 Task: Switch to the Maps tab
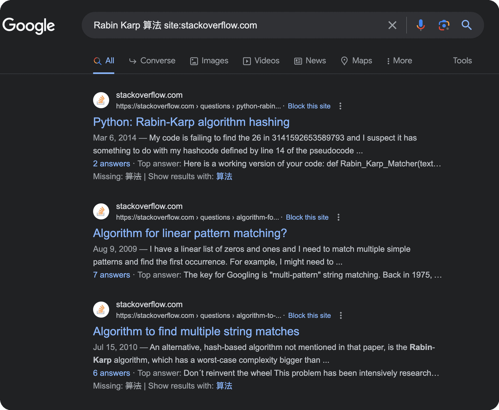click(356, 61)
